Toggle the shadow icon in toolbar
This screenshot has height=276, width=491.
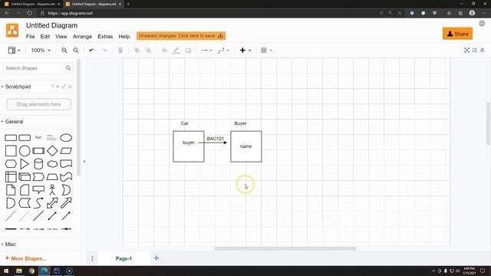(188, 51)
